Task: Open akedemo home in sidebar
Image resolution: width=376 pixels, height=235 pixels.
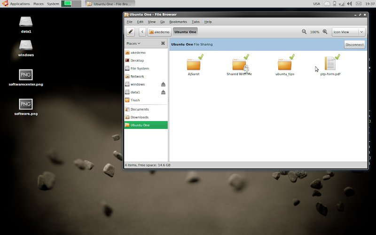Action: (146, 53)
